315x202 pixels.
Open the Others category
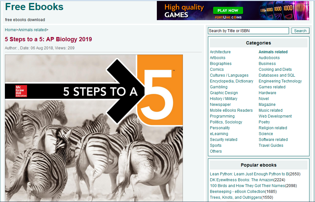coord(216,151)
